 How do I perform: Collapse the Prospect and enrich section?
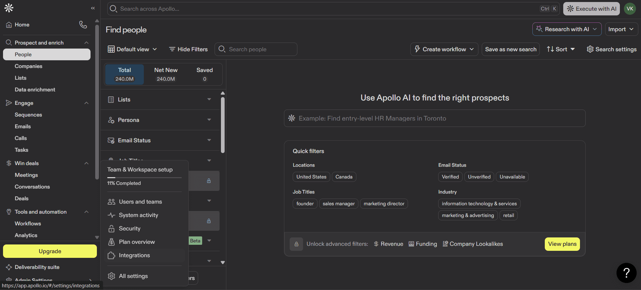pyautogui.click(x=86, y=43)
